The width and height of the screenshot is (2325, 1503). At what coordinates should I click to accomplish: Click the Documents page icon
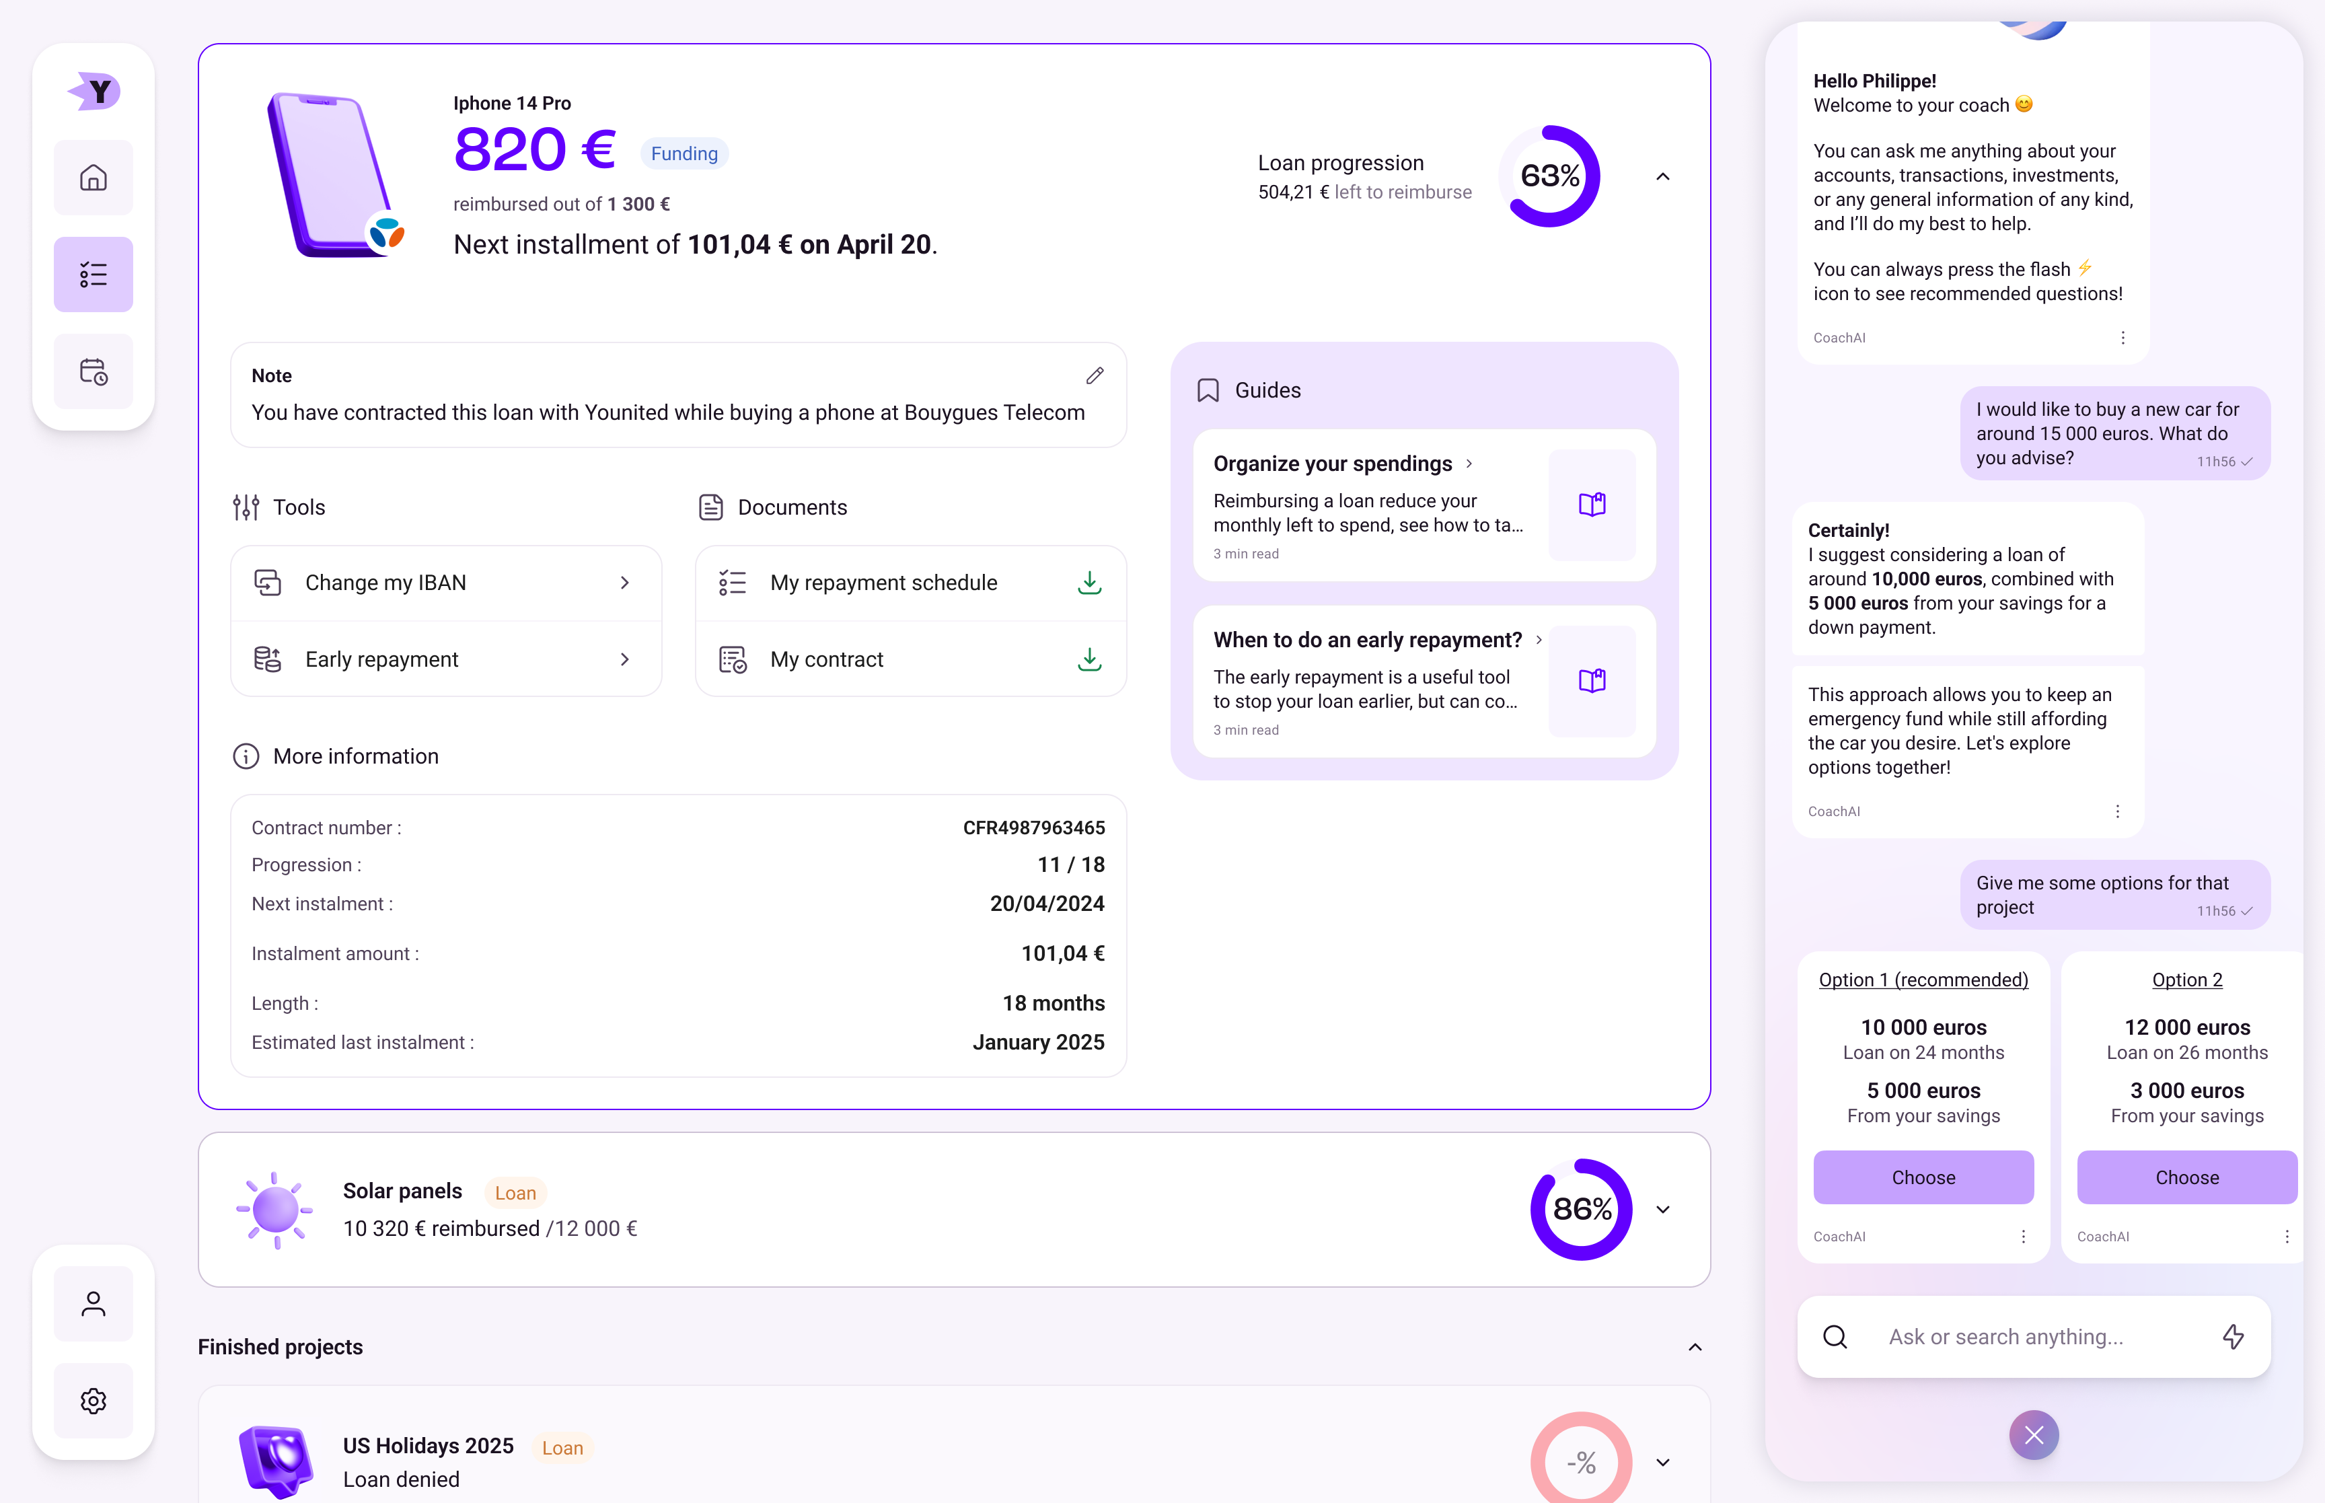[711, 507]
